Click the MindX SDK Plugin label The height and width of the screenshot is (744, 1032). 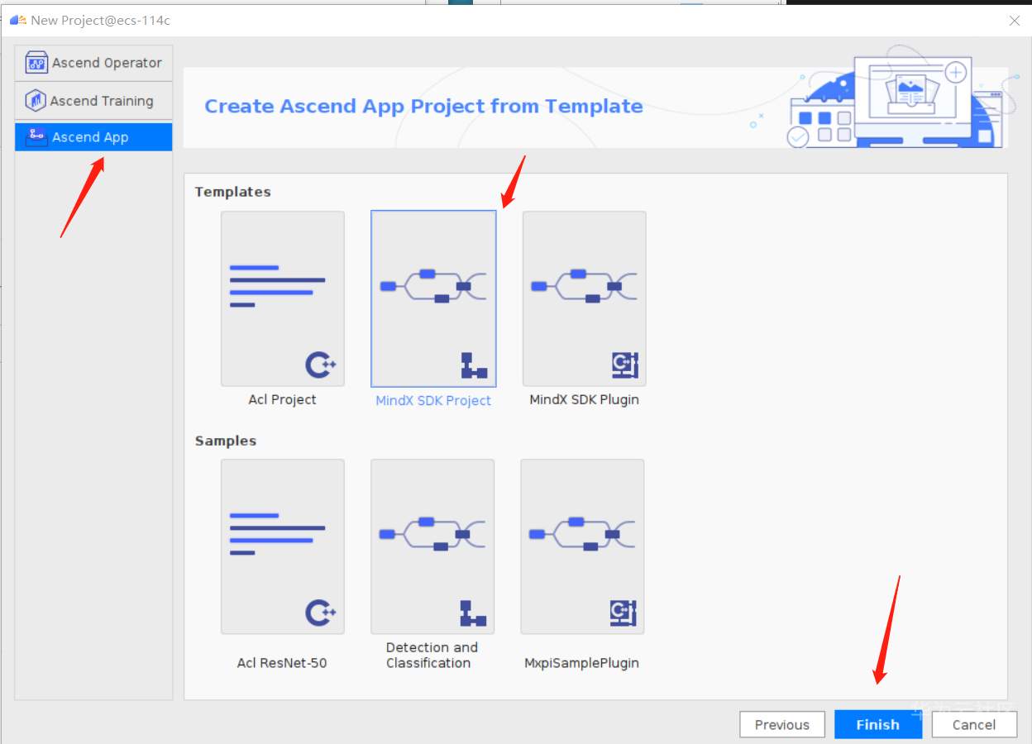click(x=584, y=399)
